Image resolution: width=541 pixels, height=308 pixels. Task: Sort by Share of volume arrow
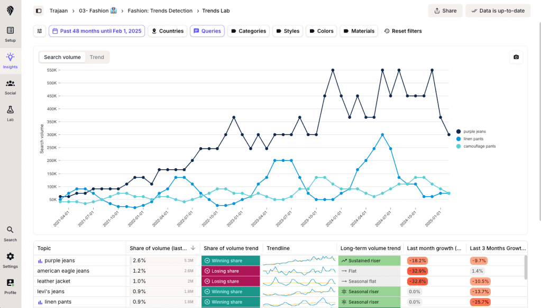click(193, 248)
